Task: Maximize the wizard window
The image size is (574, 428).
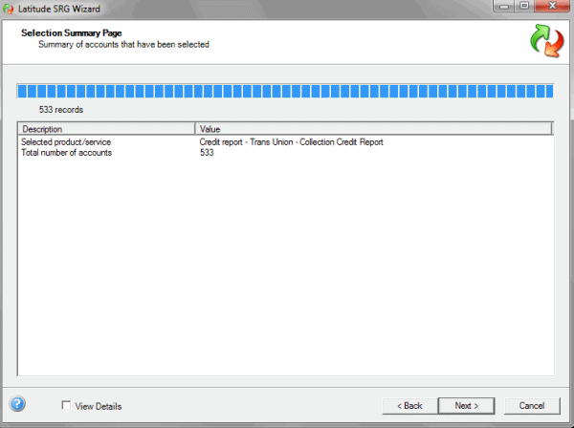Action: point(524,6)
